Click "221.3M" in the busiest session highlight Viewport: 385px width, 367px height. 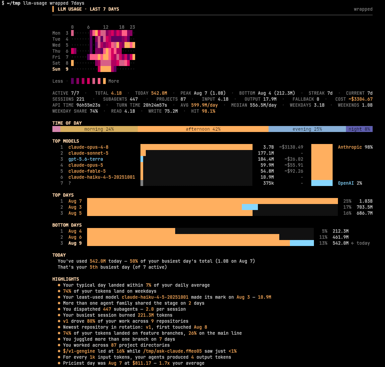tap(145, 315)
